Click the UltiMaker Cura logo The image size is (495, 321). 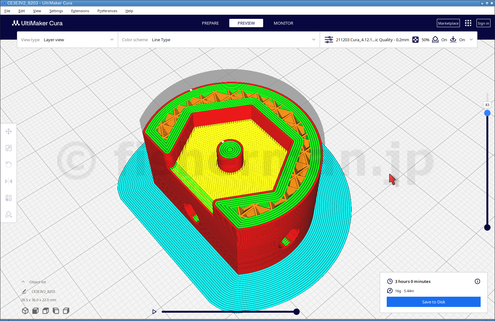[37, 23]
